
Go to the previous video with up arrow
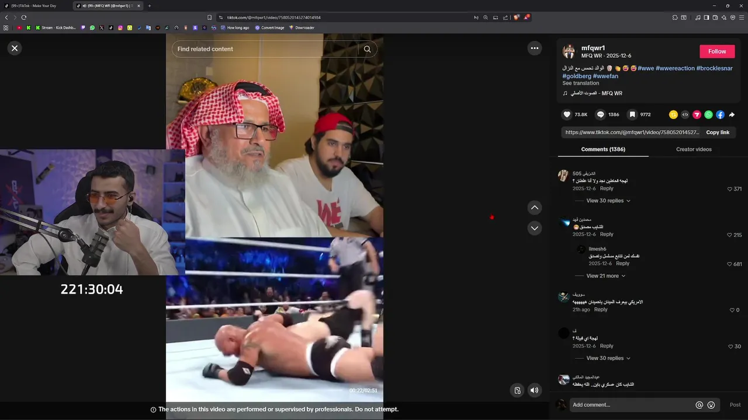click(x=535, y=208)
